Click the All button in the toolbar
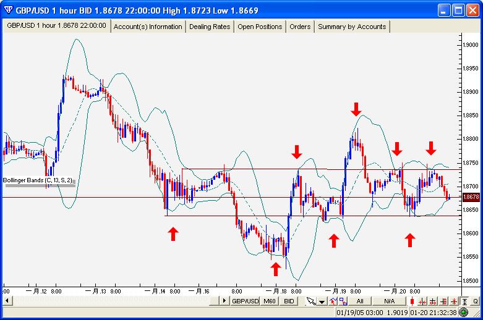This screenshot has width=483, height=320. click(x=360, y=301)
